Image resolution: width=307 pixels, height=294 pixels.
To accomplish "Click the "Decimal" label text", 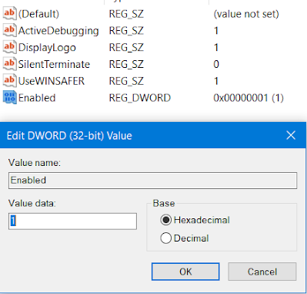I will coord(191,238).
